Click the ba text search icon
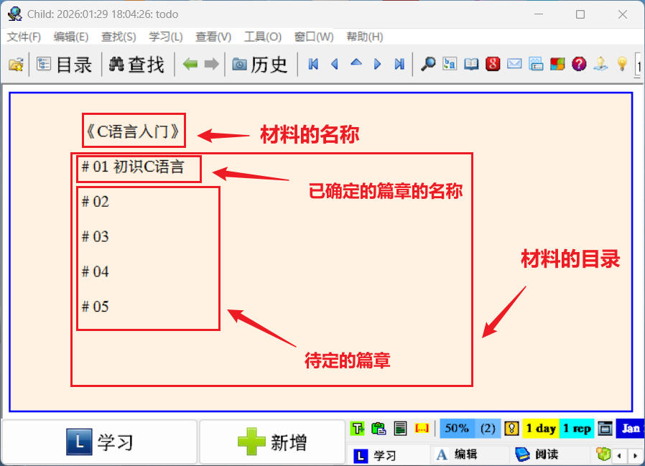The height and width of the screenshot is (466, 645). pyautogui.click(x=450, y=64)
